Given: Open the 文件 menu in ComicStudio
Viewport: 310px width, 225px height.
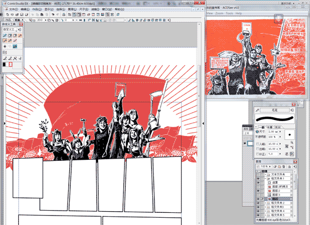Looking at the screenshot, I should [x=13, y=9].
